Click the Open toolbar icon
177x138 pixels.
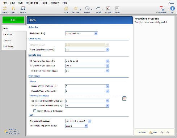coord(13,9)
